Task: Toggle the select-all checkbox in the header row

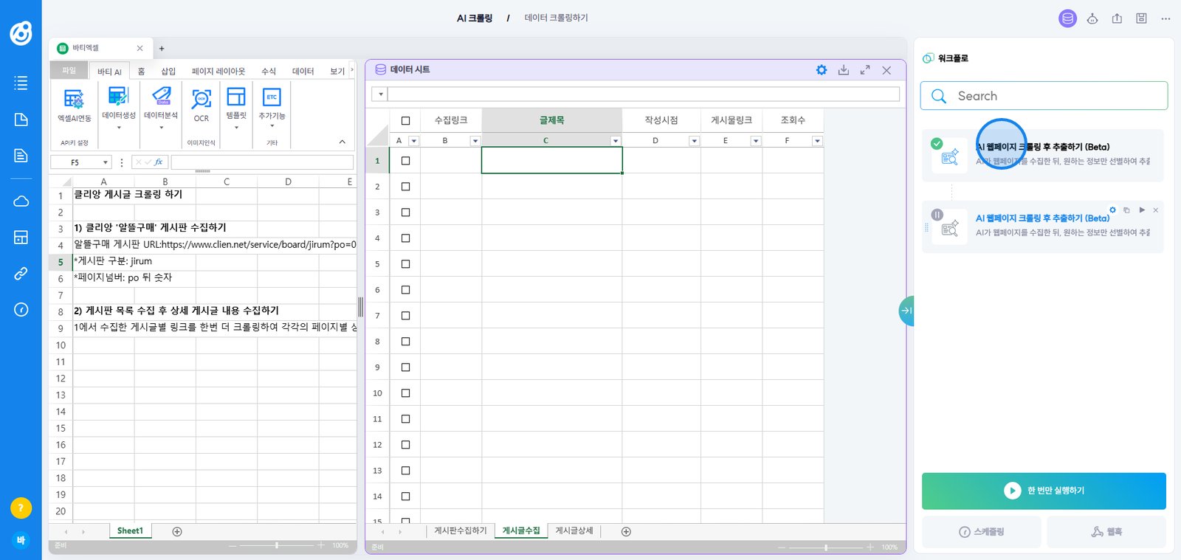Action: click(405, 120)
